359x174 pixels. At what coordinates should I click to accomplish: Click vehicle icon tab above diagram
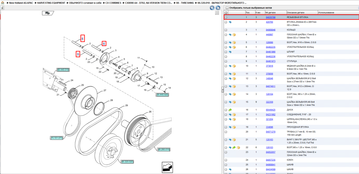pyautogui.click(x=48, y=13)
